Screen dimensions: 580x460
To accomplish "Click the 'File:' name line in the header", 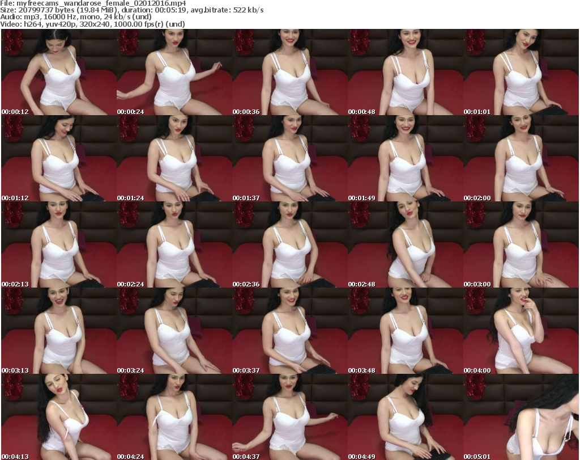I will pyautogui.click(x=93, y=3).
